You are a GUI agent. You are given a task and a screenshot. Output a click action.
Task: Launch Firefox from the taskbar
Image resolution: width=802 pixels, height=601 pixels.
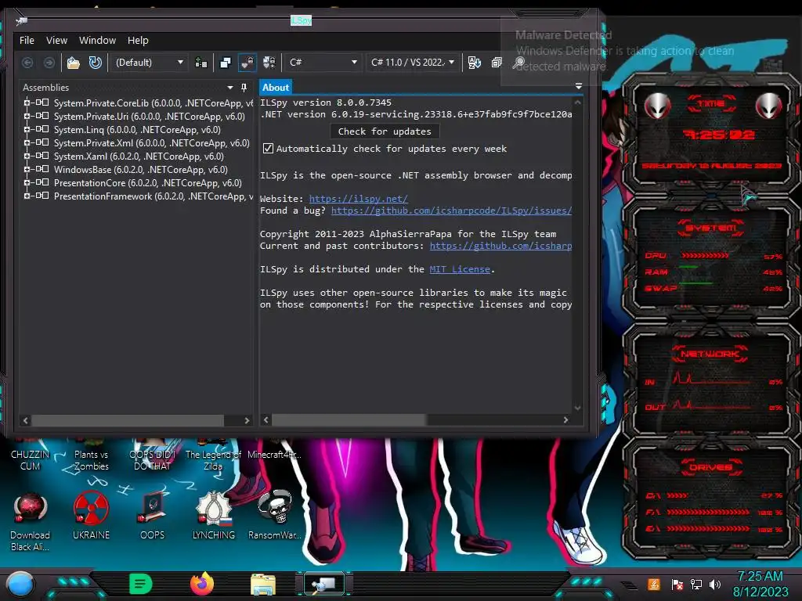(202, 584)
